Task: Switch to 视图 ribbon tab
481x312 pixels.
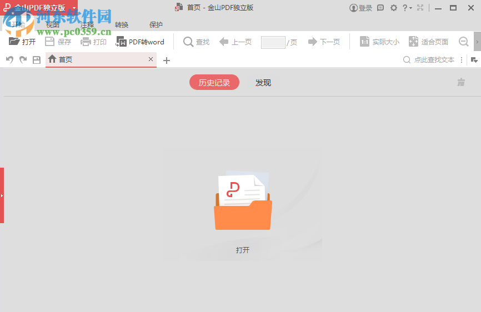Action: click(x=52, y=25)
